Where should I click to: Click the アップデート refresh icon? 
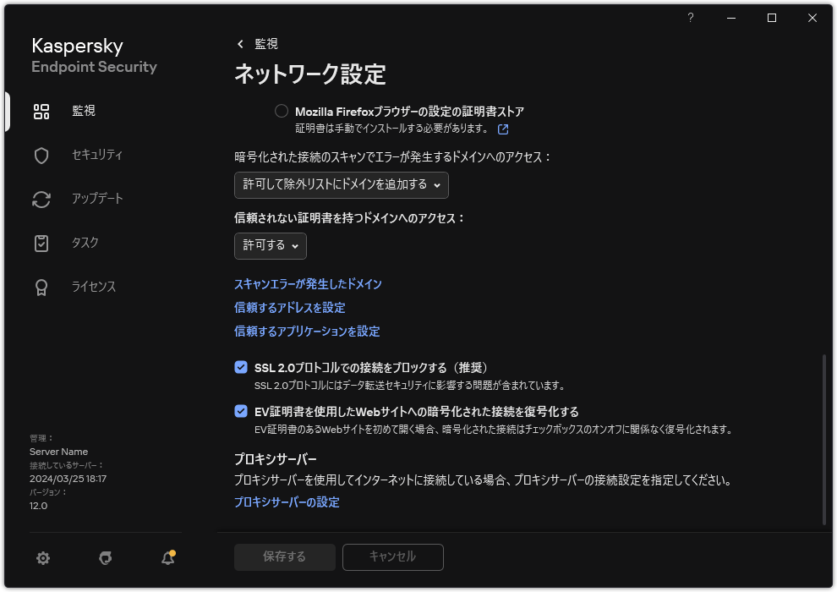point(41,199)
